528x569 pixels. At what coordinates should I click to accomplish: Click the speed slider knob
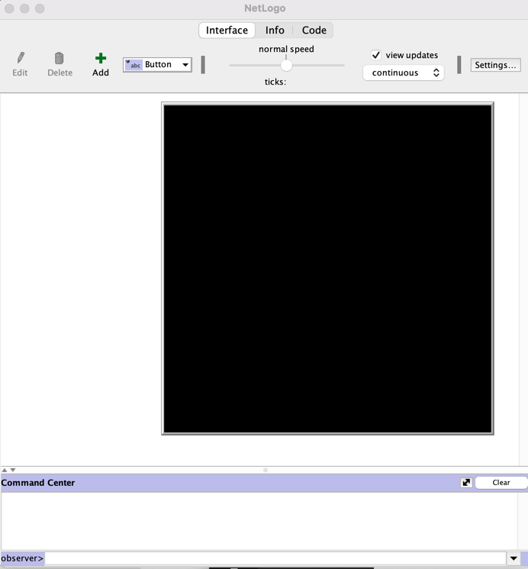[286, 66]
